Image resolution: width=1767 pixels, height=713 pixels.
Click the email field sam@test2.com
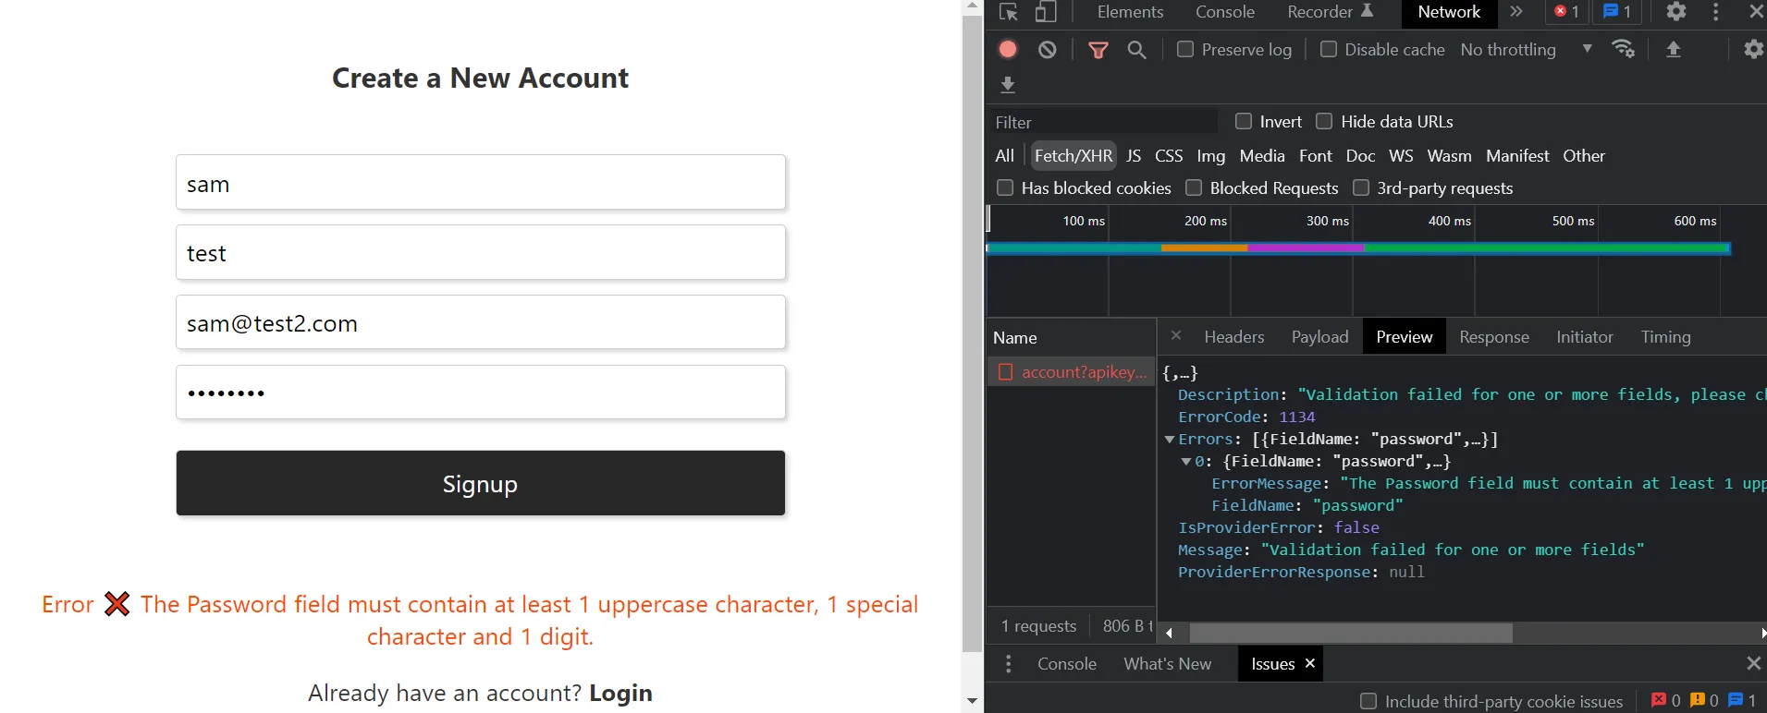(x=481, y=323)
